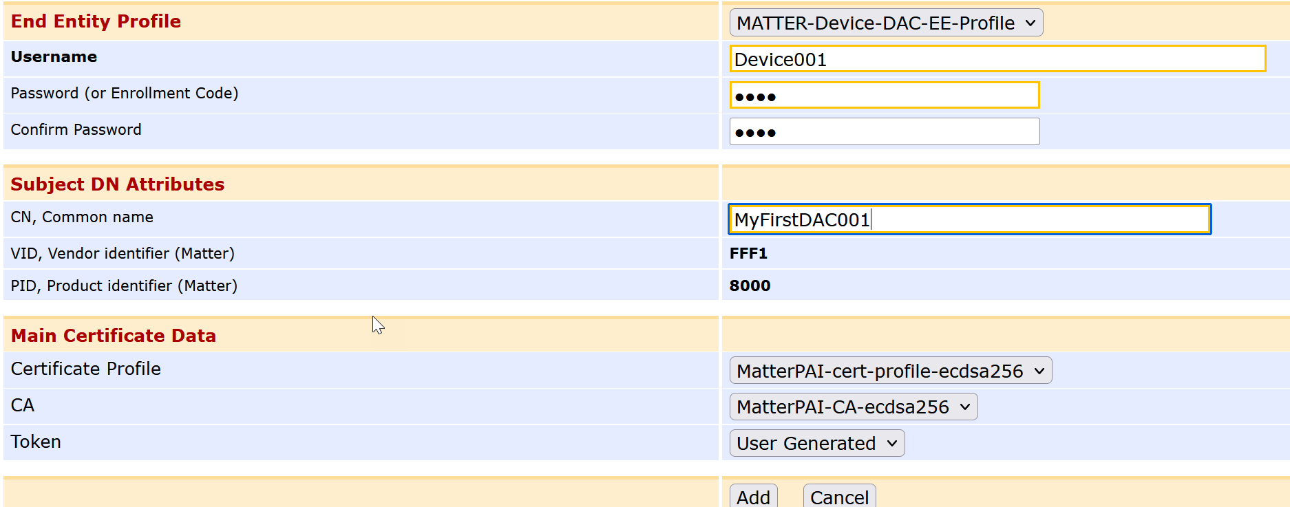Click into the Confirm Password field
1290x507 pixels.
tap(884, 132)
